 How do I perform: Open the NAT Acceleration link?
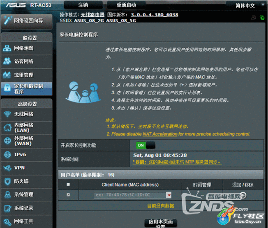pyautogui.click(x=160, y=134)
